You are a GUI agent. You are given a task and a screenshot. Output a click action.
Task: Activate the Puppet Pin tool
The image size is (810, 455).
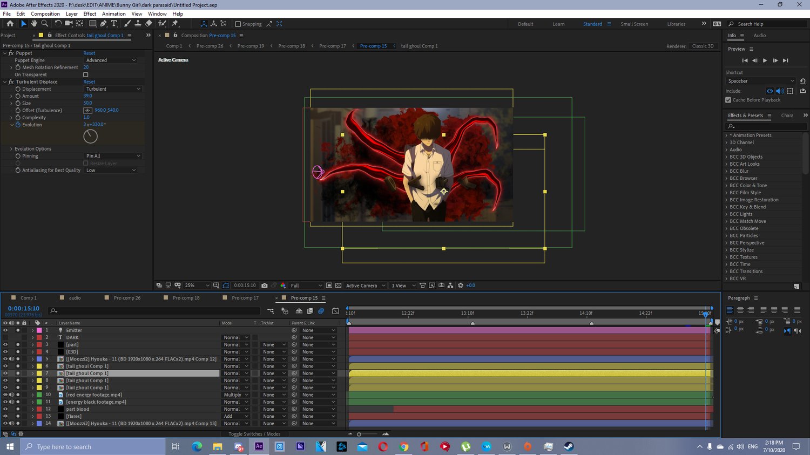174,24
